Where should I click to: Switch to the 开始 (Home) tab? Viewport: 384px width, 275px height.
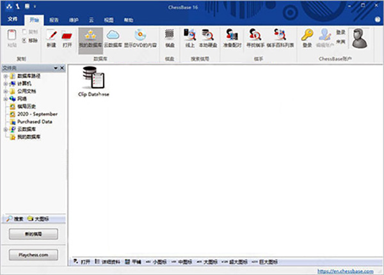pyautogui.click(x=35, y=20)
